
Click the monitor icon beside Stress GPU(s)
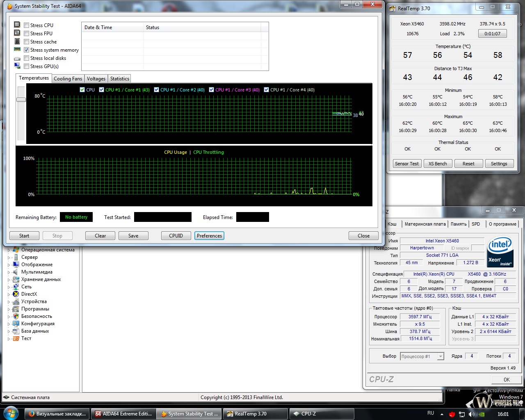(x=17, y=66)
